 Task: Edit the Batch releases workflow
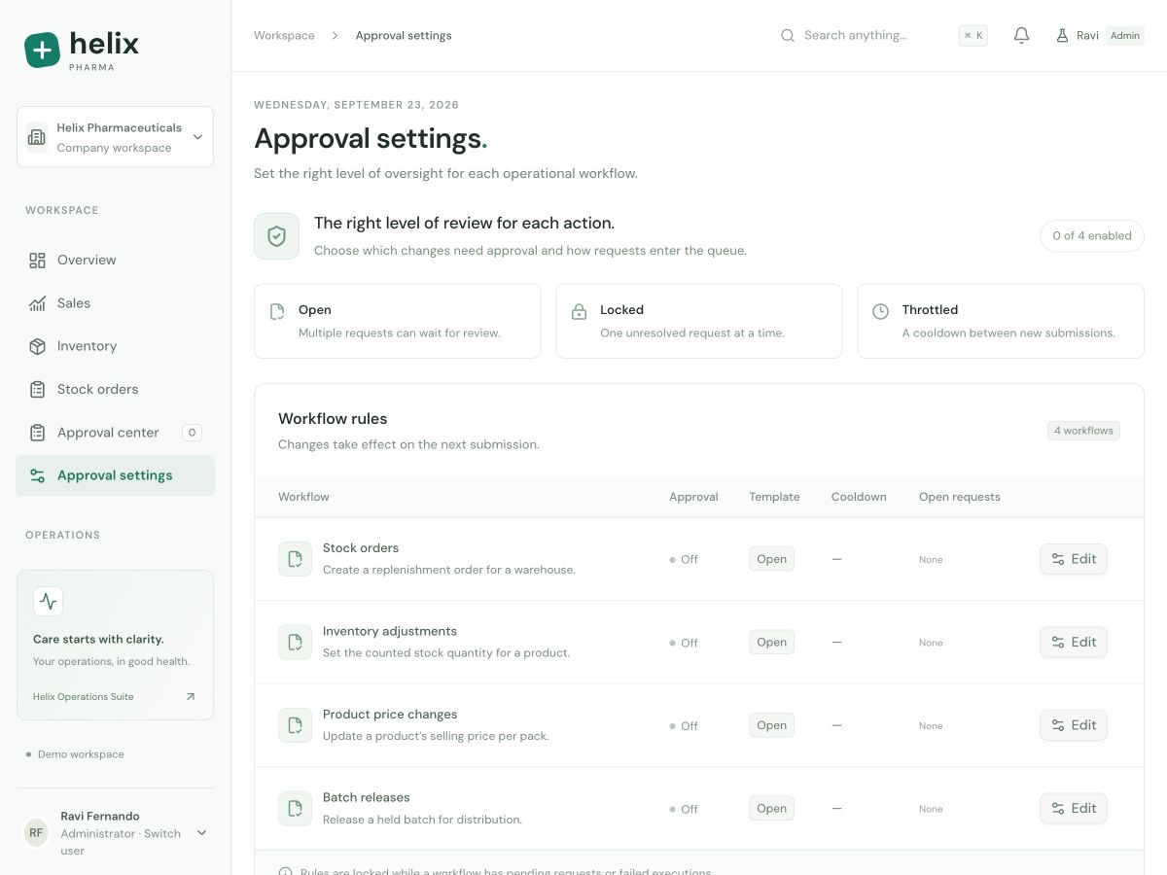(1074, 808)
